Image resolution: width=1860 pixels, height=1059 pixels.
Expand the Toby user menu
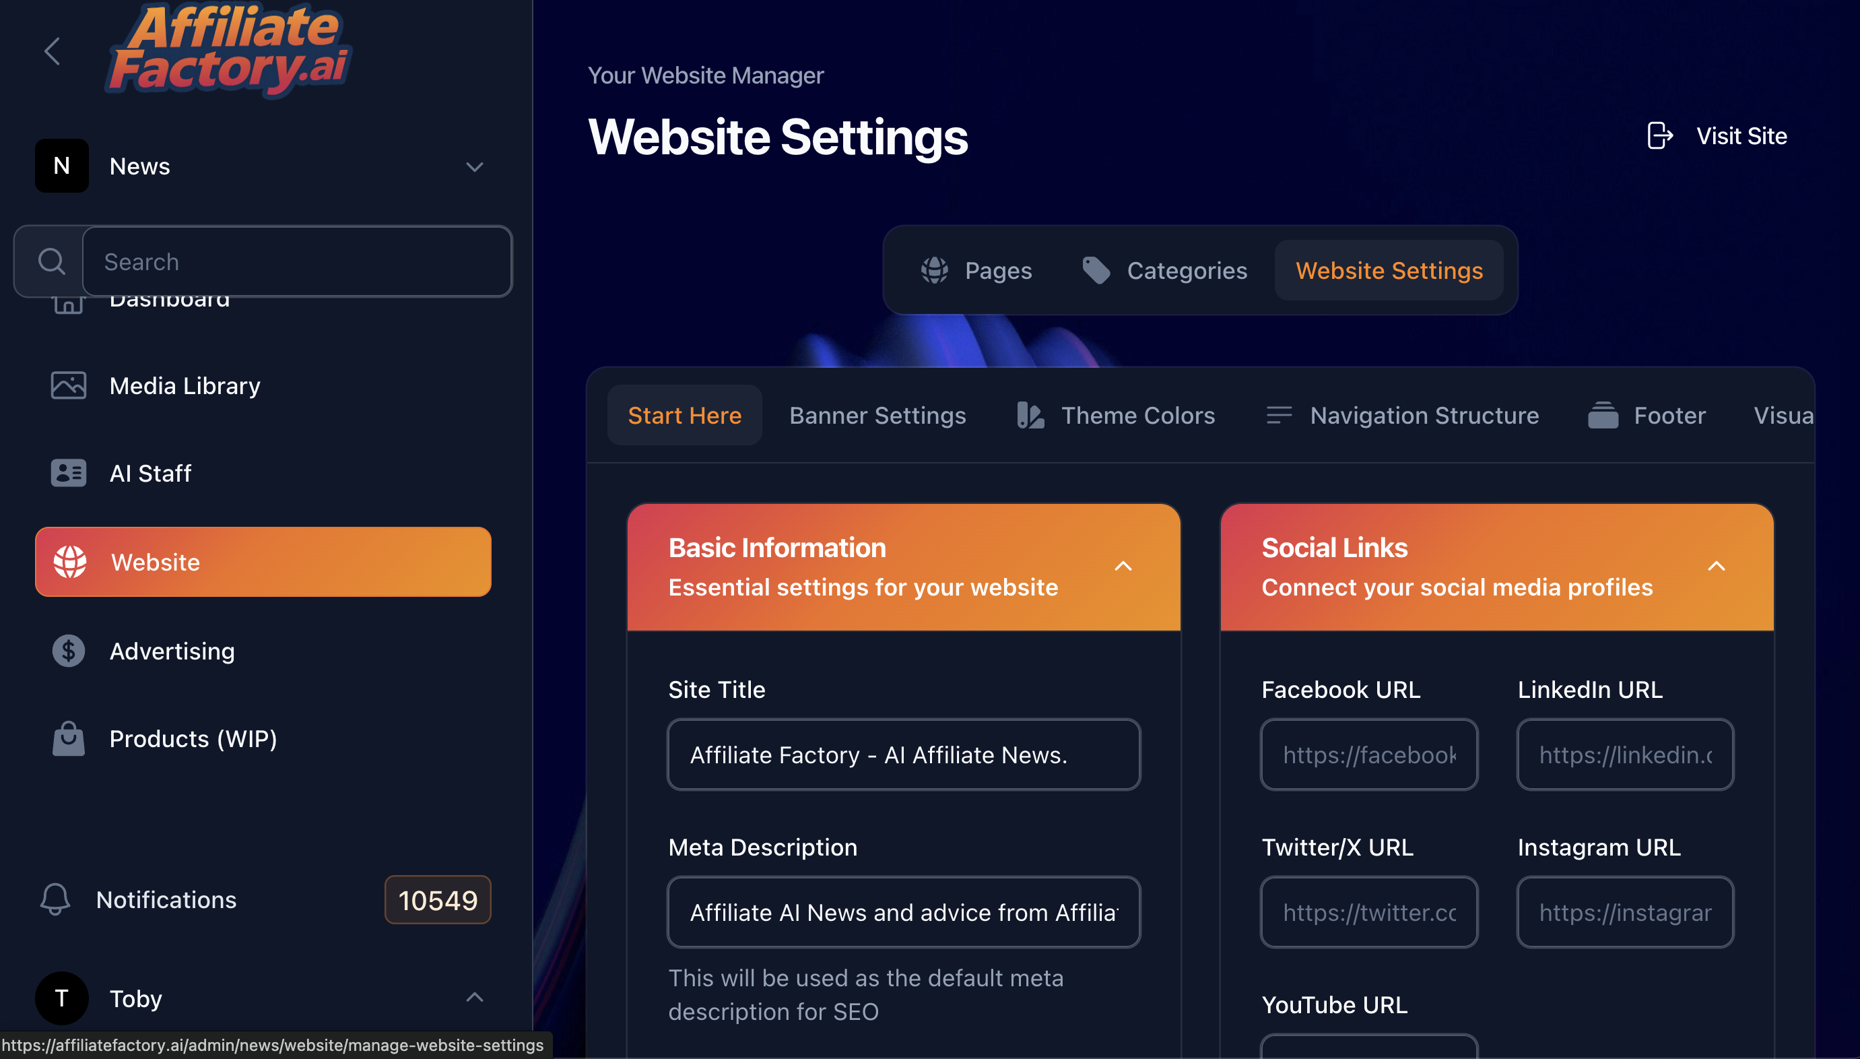click(475, 998)
